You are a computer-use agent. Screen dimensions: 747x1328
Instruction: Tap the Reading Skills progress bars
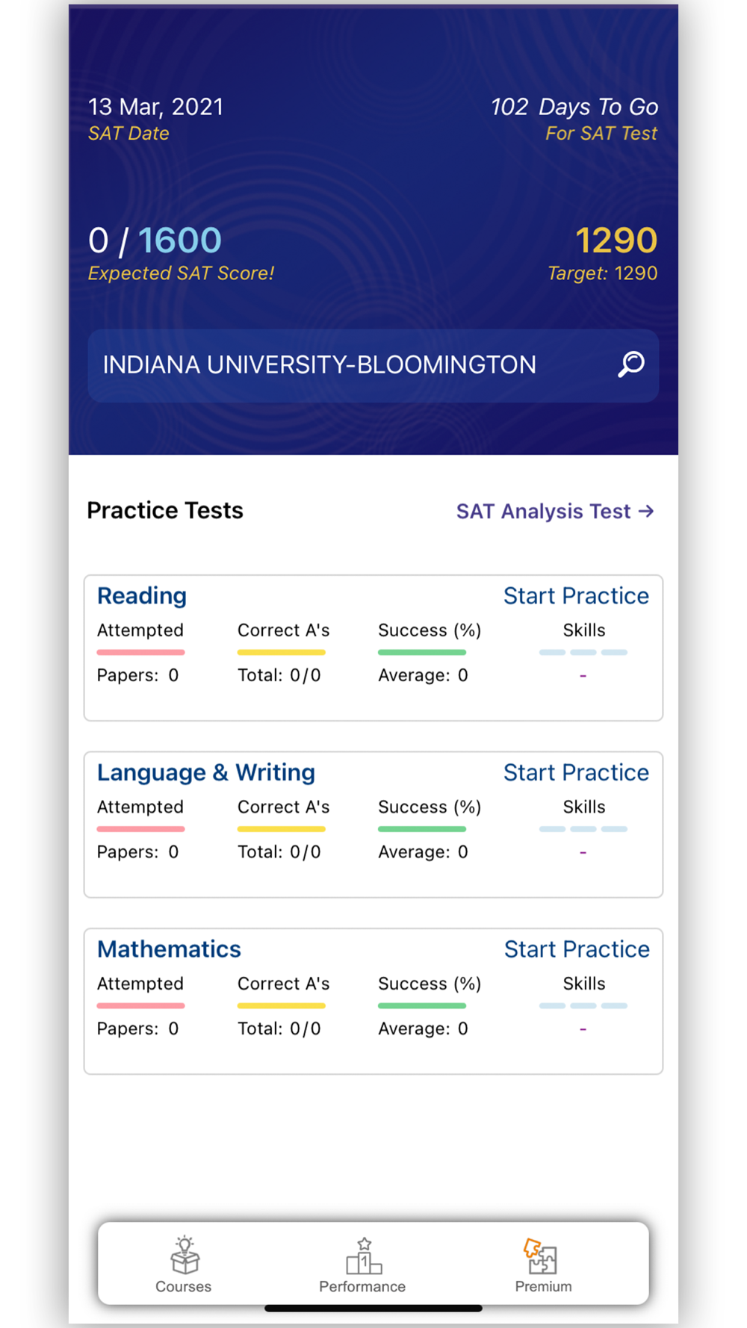click(x=583, y=652)
